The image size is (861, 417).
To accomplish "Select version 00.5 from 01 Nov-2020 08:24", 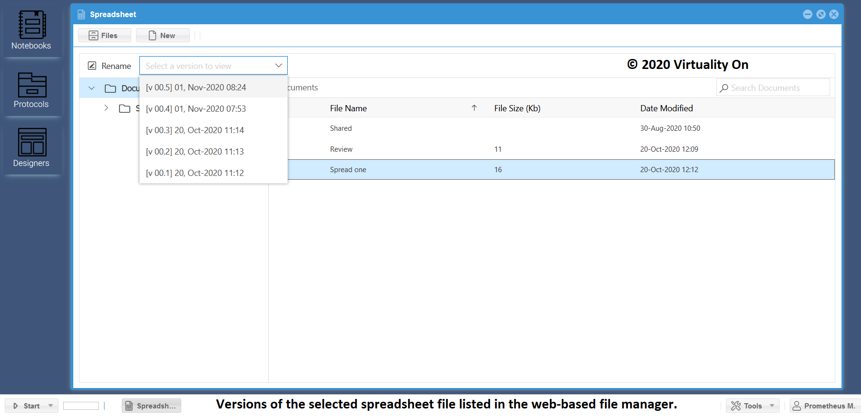I will pyautogui.click(x=214, y=87).
